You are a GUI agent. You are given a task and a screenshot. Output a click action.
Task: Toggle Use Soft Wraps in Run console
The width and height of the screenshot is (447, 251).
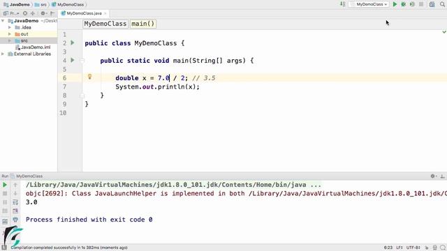15,202
